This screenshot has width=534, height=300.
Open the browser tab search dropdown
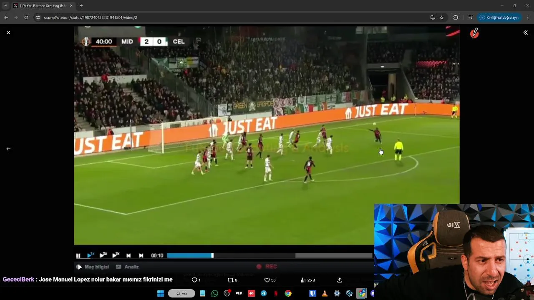(5, 5)
